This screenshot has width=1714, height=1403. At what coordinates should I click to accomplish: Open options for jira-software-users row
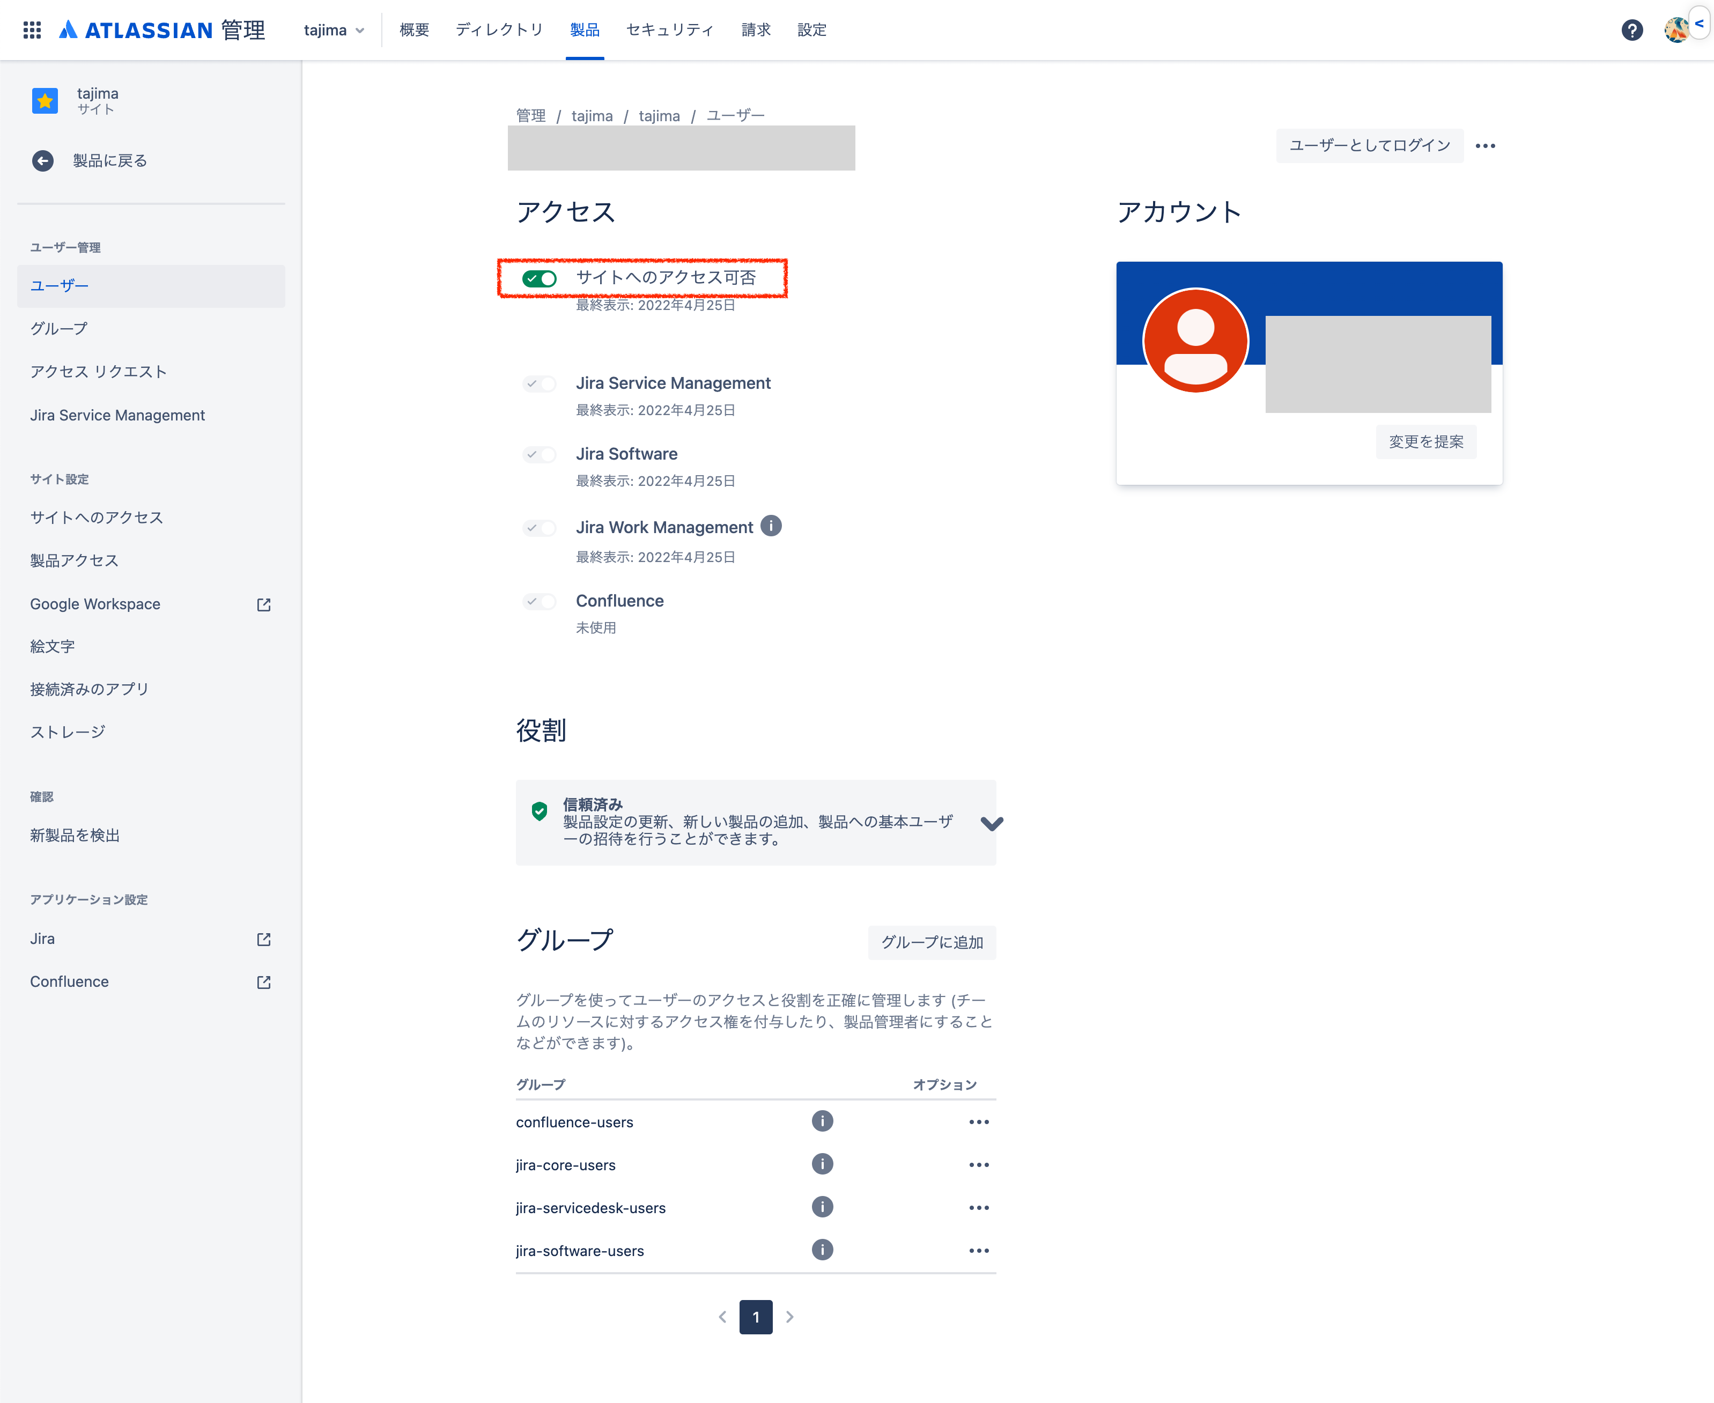pyautogui.click(x=979, y=1250)
